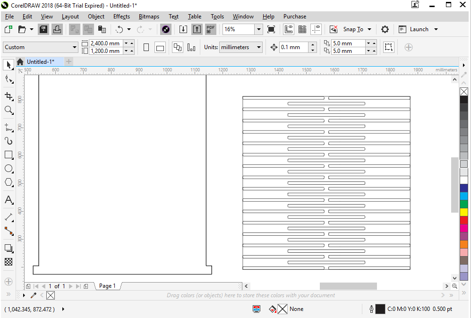Click the Search content icon
Image resolution: width=471 pixels, height=318 pixels.
[165, 29]
